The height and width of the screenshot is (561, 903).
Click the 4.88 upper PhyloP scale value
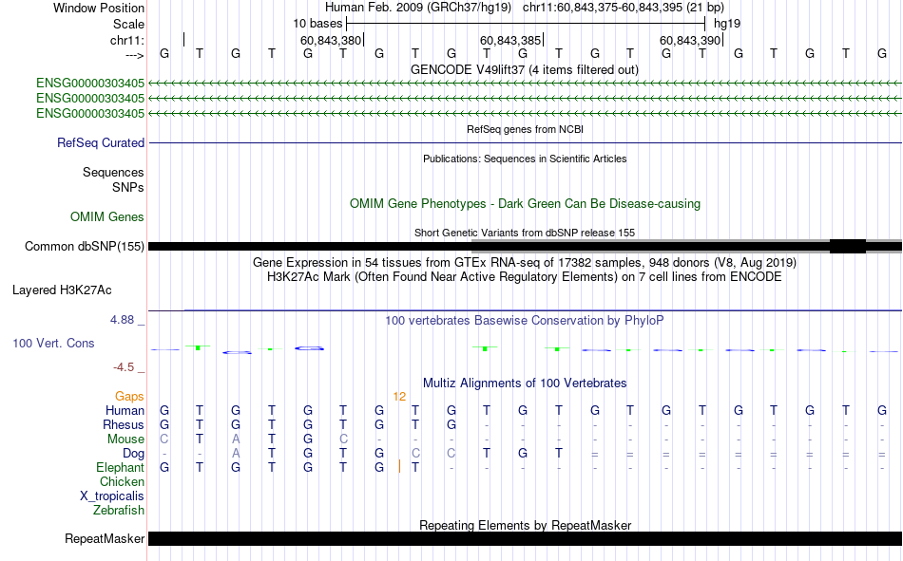tap(122, 320)
